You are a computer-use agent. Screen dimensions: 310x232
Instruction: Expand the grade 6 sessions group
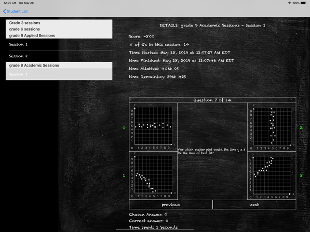point(59,29)
